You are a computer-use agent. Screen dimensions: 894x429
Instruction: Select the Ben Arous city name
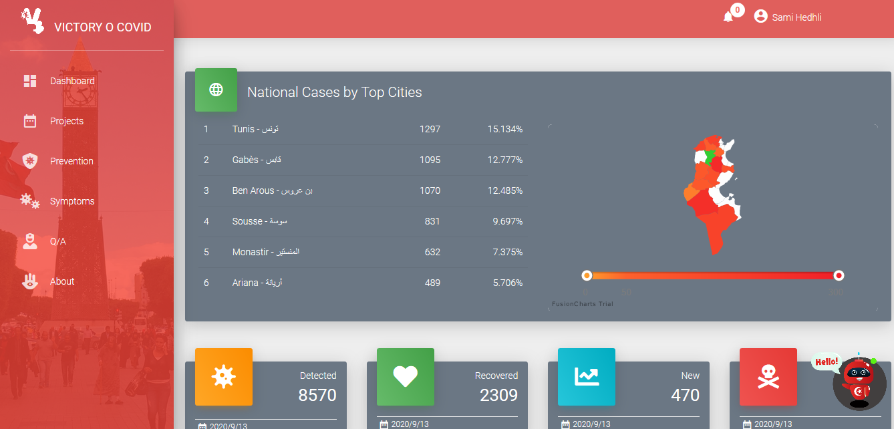273,190
